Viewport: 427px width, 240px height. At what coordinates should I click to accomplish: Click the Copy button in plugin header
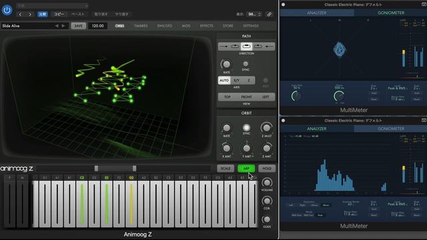tap(59, 14)
